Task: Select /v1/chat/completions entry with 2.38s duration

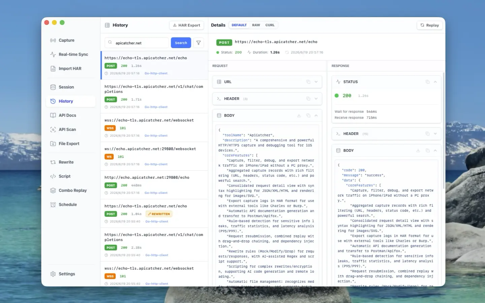Action: [x=154, y=245]
